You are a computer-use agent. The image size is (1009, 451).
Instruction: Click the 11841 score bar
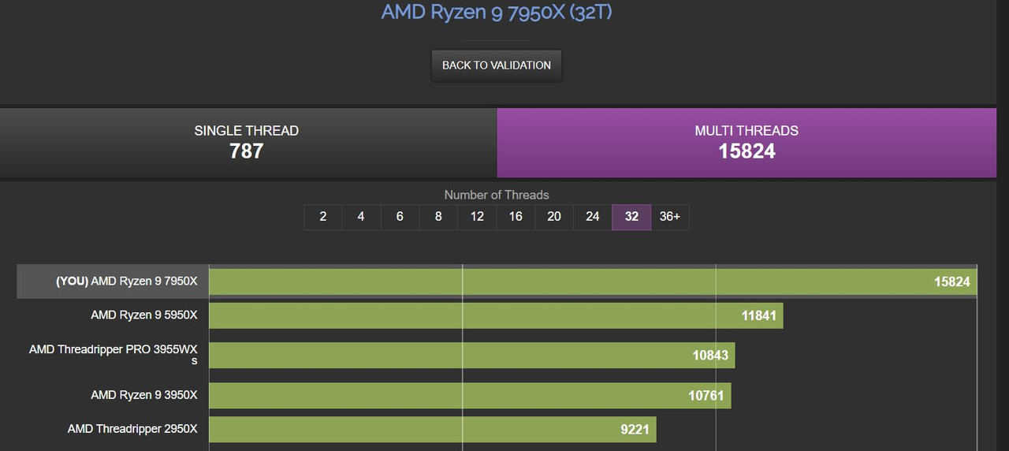pos(496,316)
